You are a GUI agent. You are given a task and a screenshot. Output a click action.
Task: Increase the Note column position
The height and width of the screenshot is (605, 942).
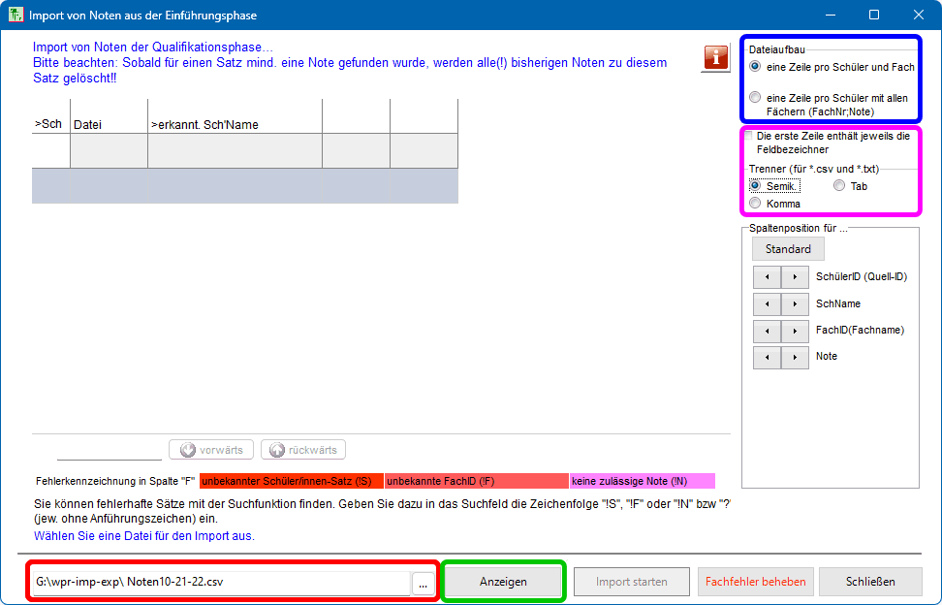coord(795,357)
